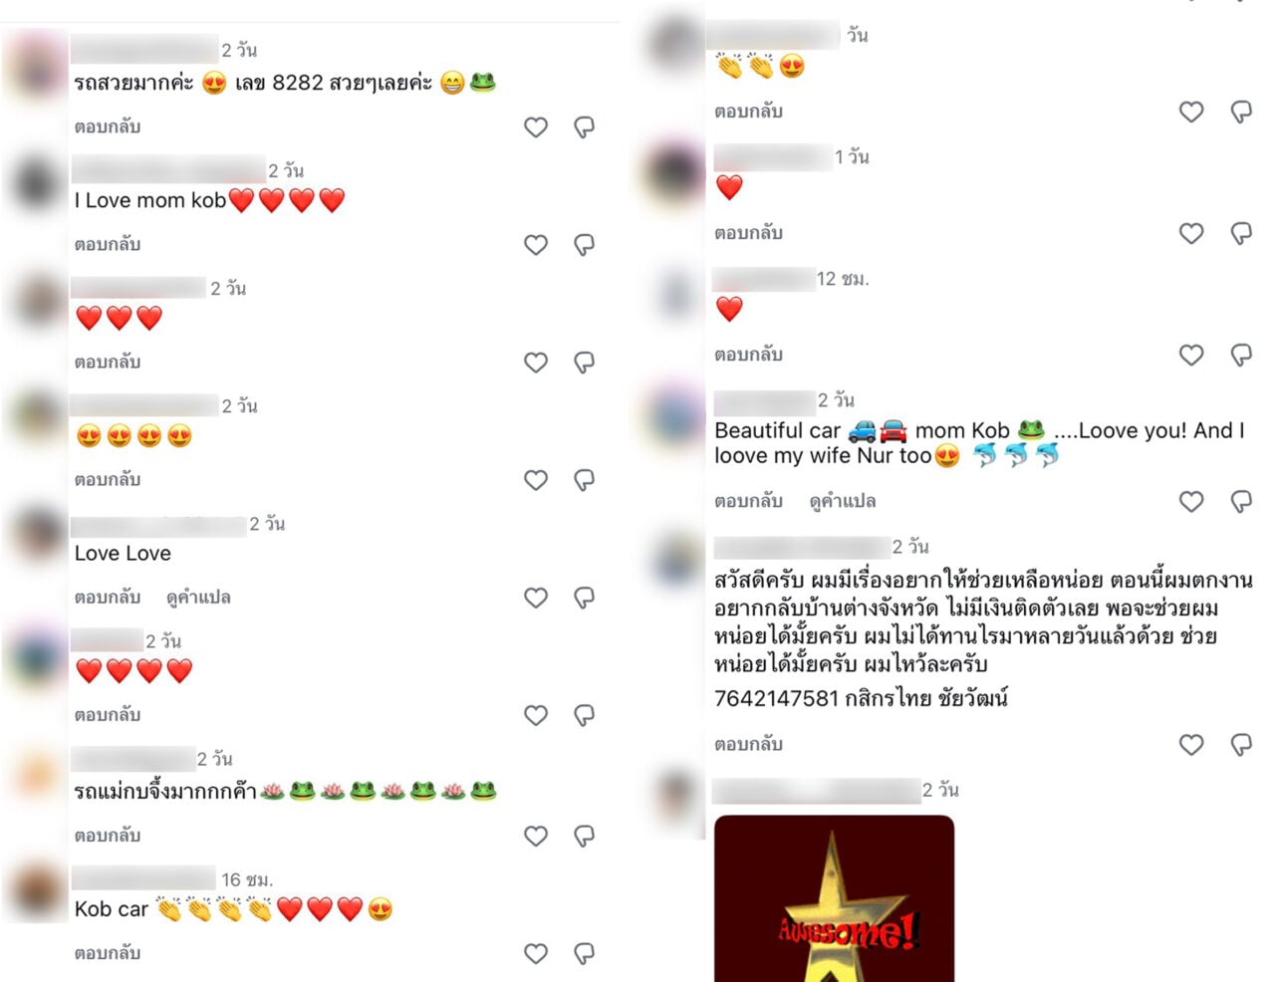Reply (ตอบกลับ) to the 'Kob car' comment
This screenshot has width=1275, height=982.
click(x=108, y=953)
